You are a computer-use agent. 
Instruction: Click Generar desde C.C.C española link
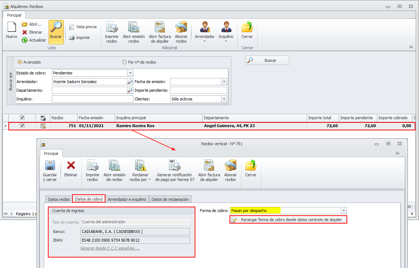point(110,248)
